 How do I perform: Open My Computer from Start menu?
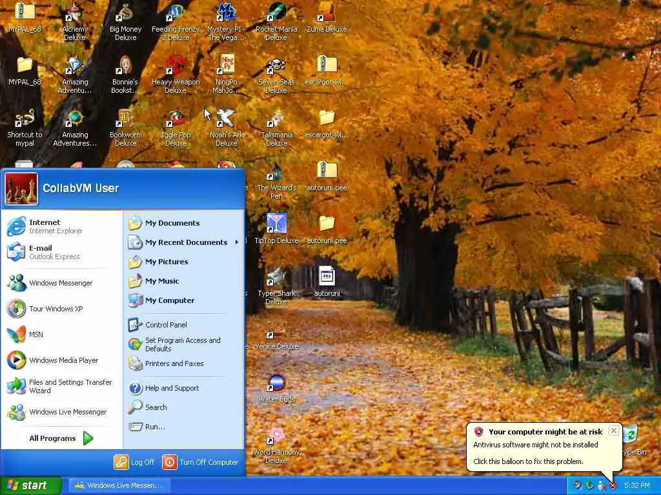click(184, 300)
